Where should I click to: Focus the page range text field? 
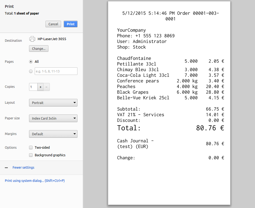coord(56,71)
